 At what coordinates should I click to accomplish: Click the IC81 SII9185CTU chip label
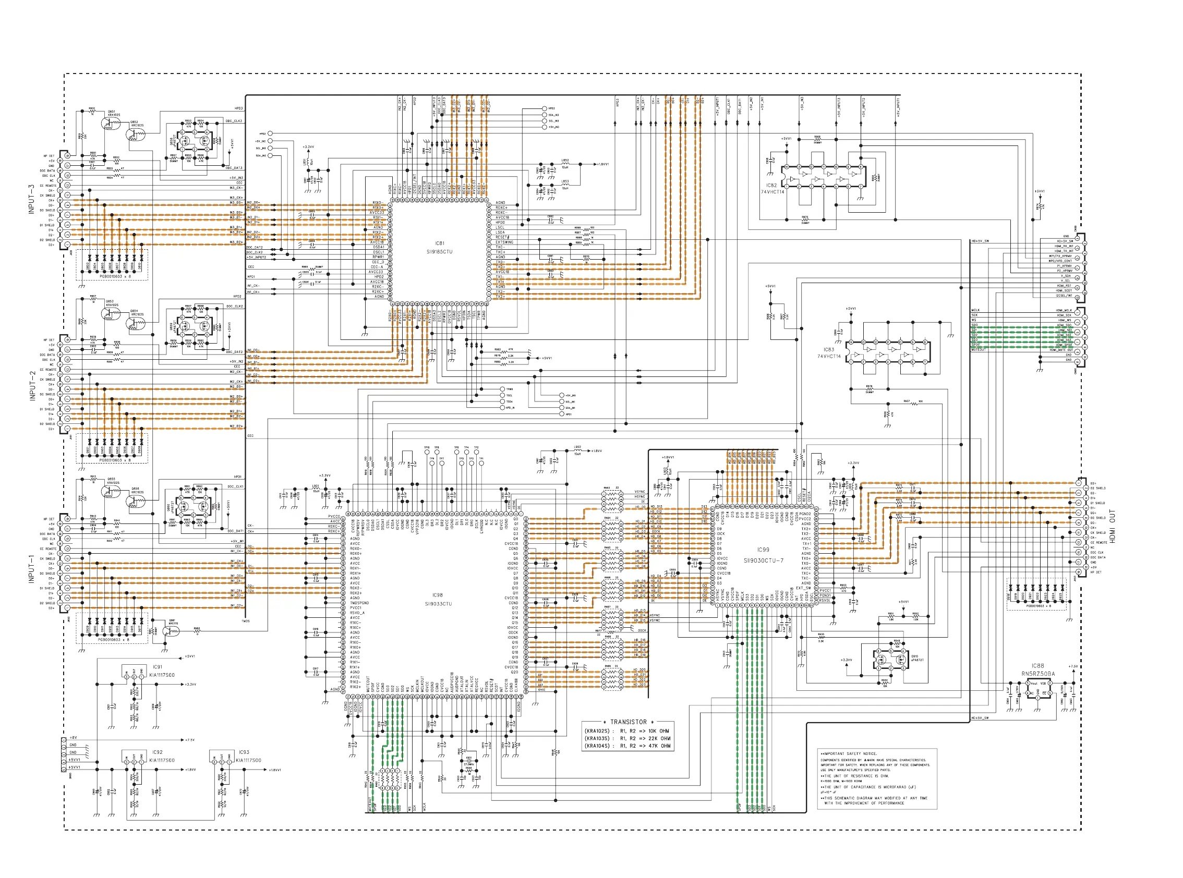click(439, 247)
